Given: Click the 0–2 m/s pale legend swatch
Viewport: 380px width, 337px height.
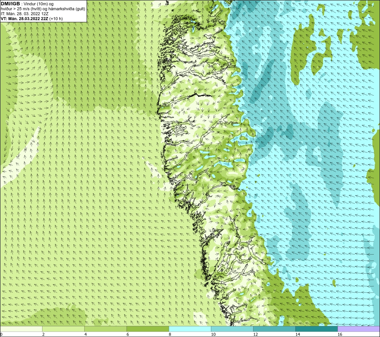Looking at the screenshot, I should tap(21, 329).
